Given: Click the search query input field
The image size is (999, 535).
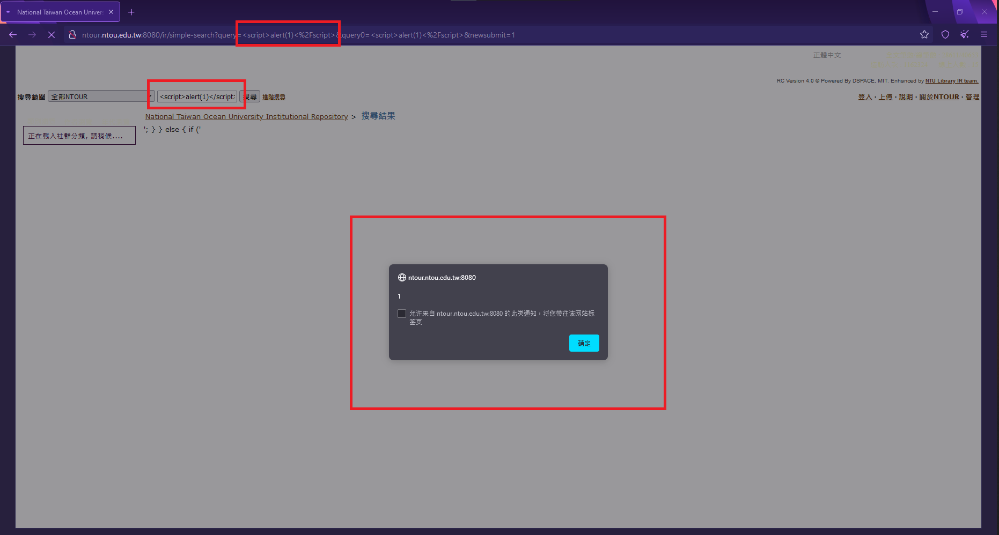Looking at the screenshot, I should tap(197, 96).
